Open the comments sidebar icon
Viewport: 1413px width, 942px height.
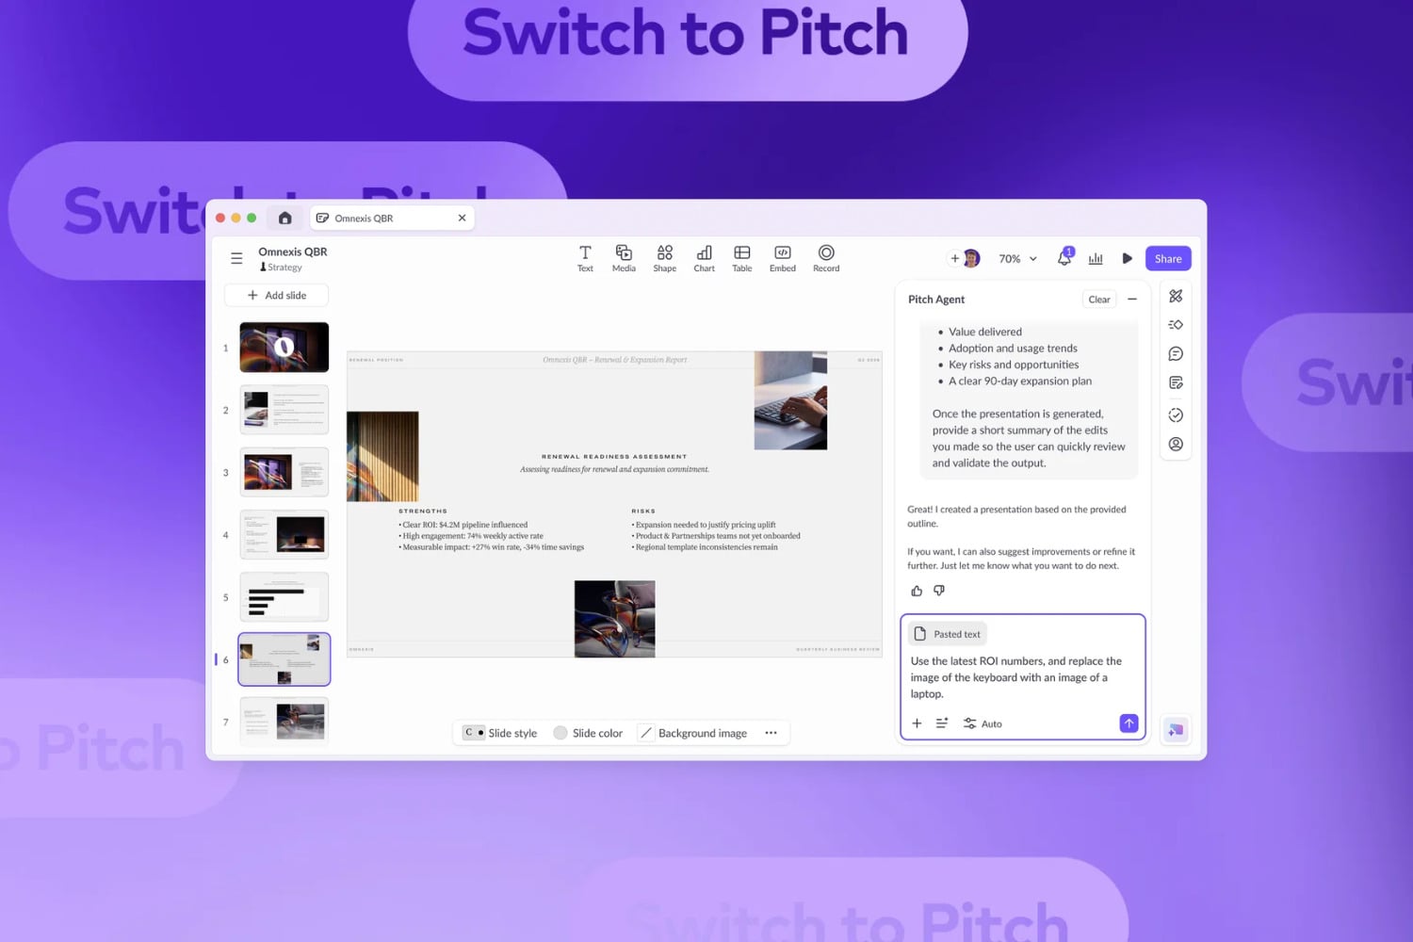1176,354
